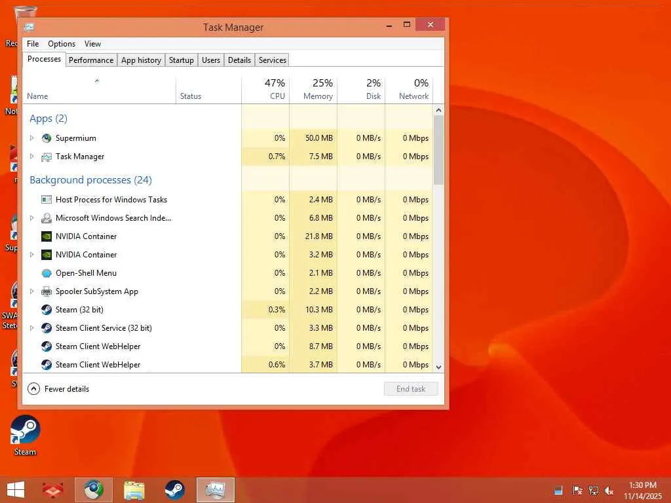This screenshot has width=671, height=503.
Task: Select Host Process for Windows Tasks icon
Action: (47, 199)
